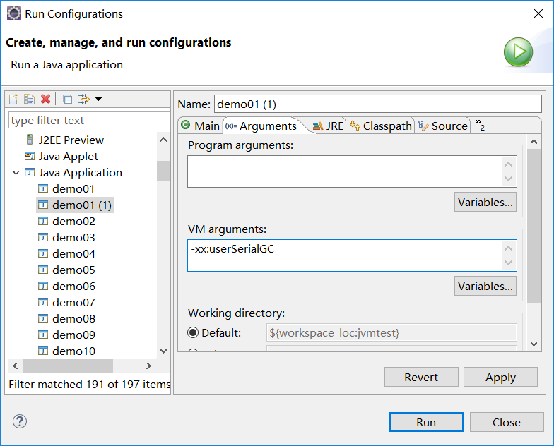This screenshot has width=554, height=446.
Task: Click the type filter text field
Action: (88, 120)
